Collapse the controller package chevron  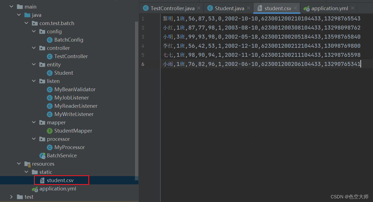[34, 48]
